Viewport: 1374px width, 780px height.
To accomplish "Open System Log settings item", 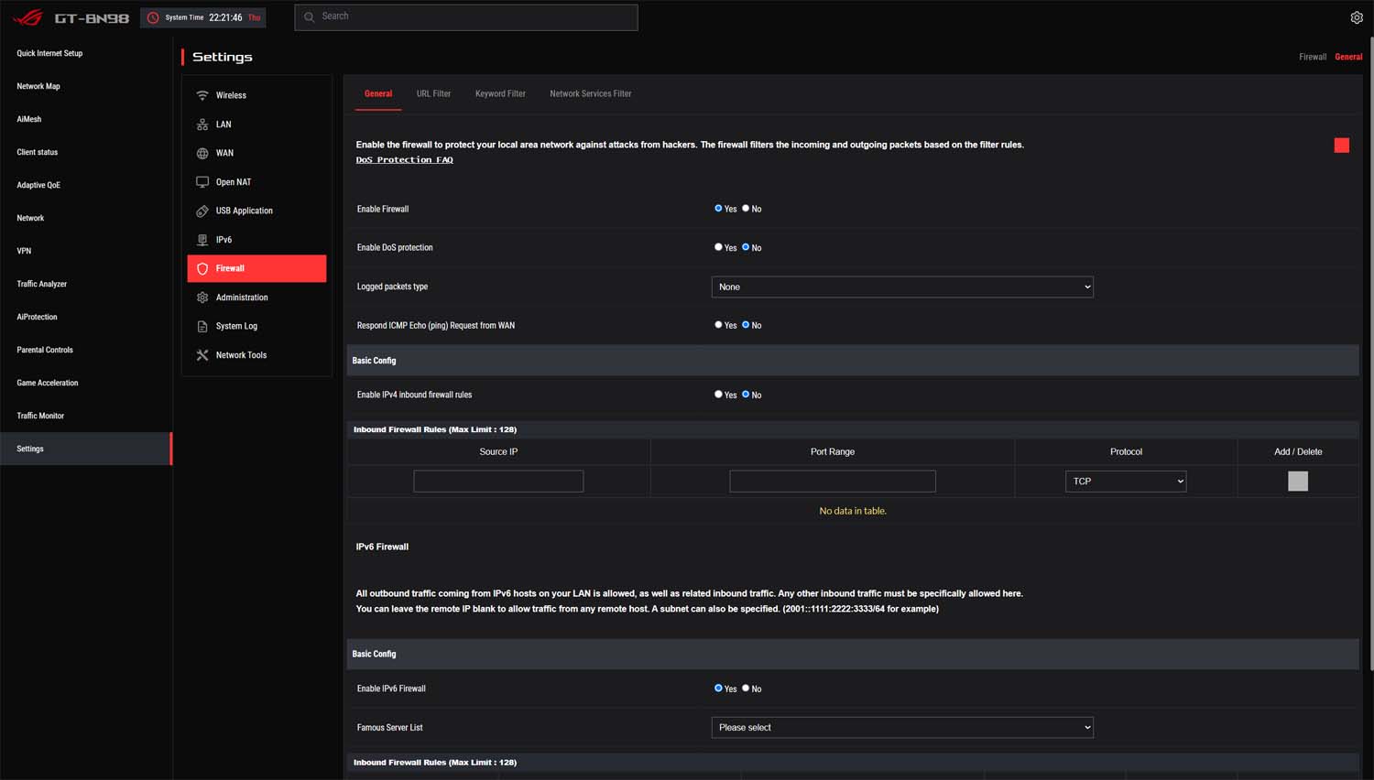I will click(x=256, y=326).
